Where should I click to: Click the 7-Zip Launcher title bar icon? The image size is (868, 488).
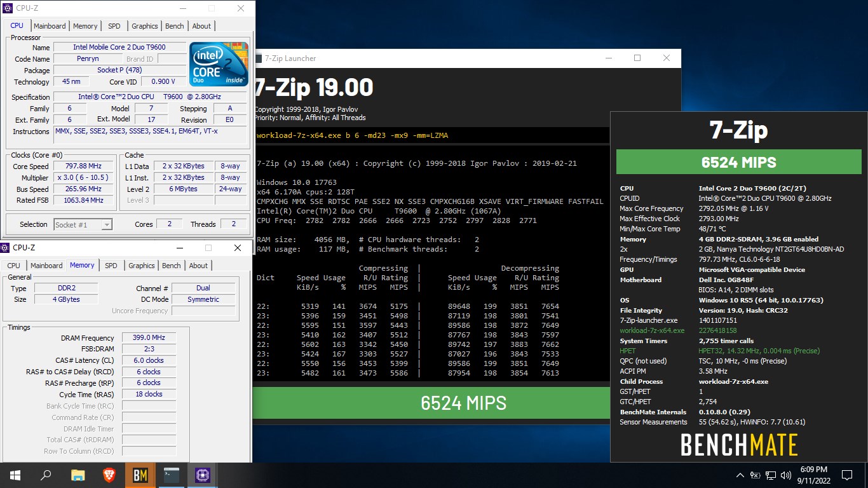pyautogui.click(x=257, y=58)
